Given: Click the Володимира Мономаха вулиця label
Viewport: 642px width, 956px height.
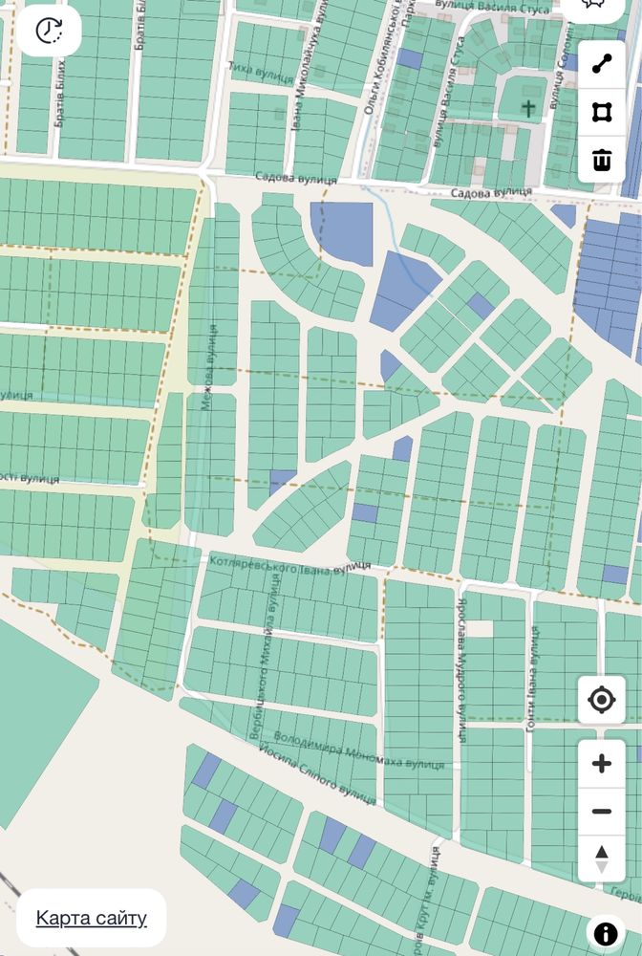Looking at the screenshot, I should pyautogui.click(x=359, y=750).
